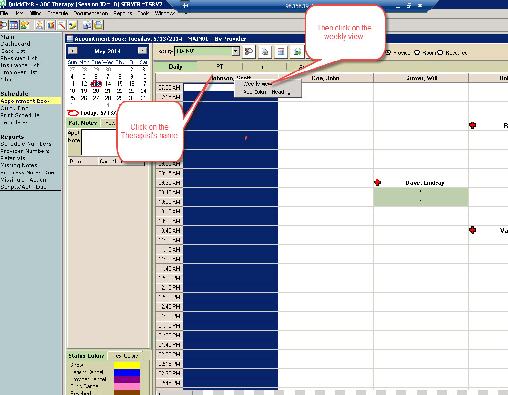The height and width of the screenshot is (395, 508).
Task: Click the two-people chat toolbar icon
Action: click(25, 25)
